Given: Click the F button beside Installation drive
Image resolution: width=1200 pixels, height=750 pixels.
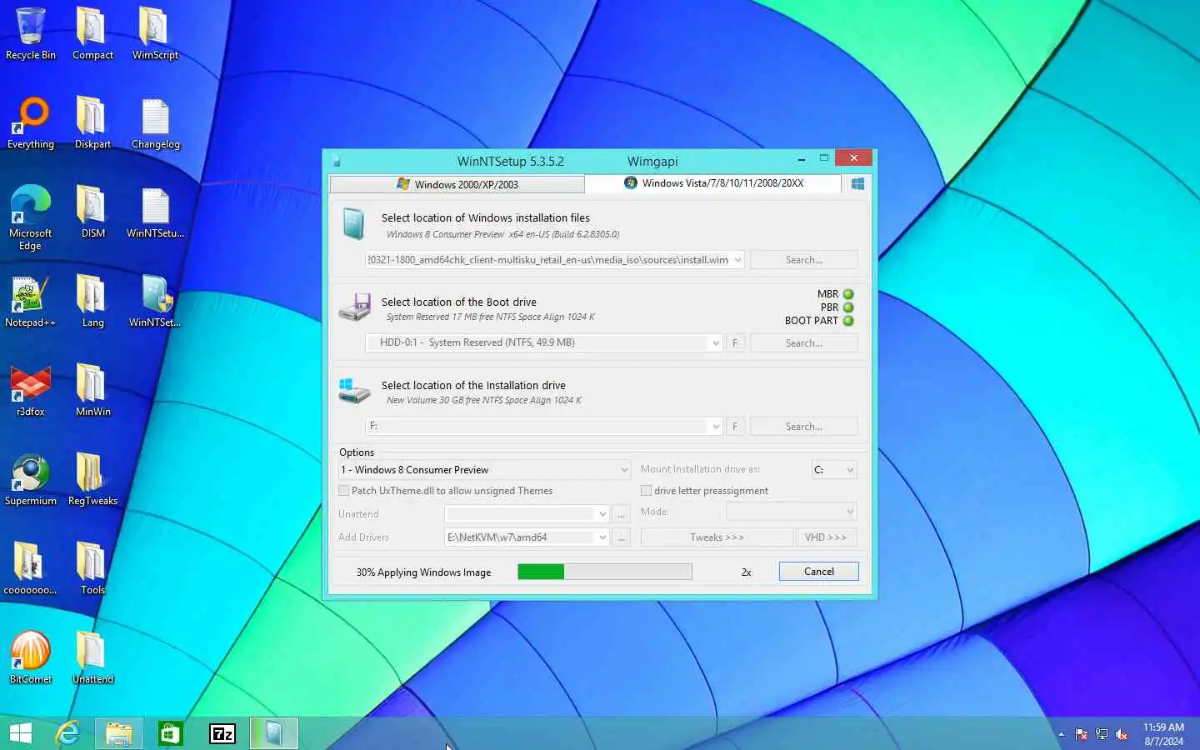Looking at the screenshot, I should click(x=735, y=426).
